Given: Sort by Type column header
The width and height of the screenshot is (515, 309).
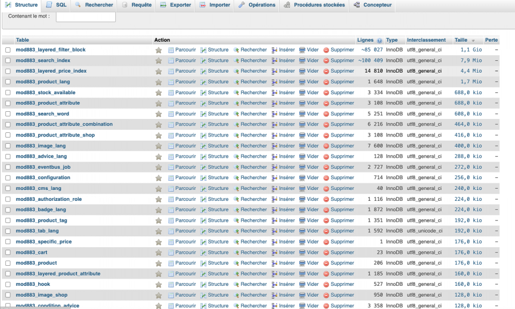Looking at the screenshot, I should 391,40.
